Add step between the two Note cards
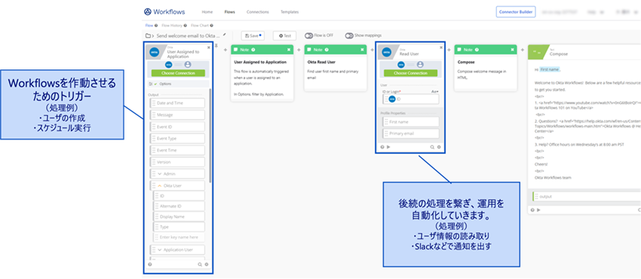 [299, 50]
